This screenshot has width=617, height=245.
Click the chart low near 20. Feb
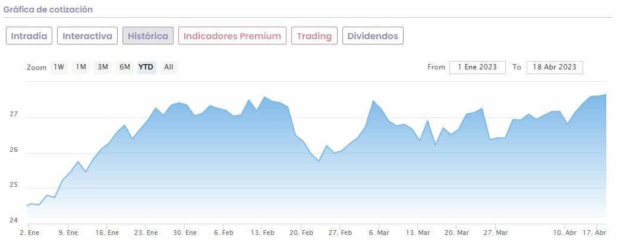[319, 161]
